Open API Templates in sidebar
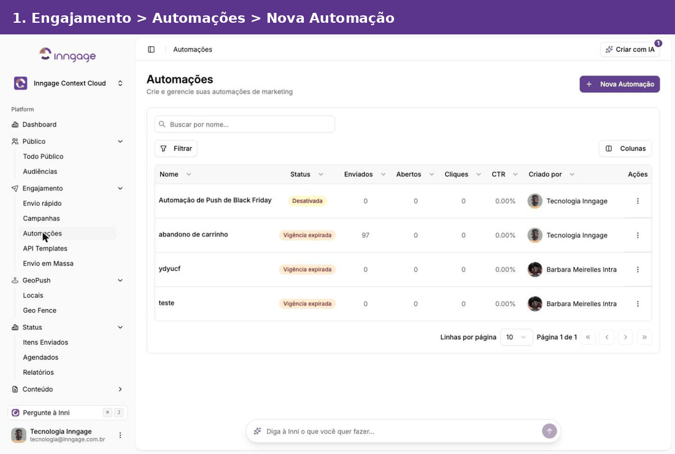The height and width of the screenshot is (454, 675). (45, 248)
